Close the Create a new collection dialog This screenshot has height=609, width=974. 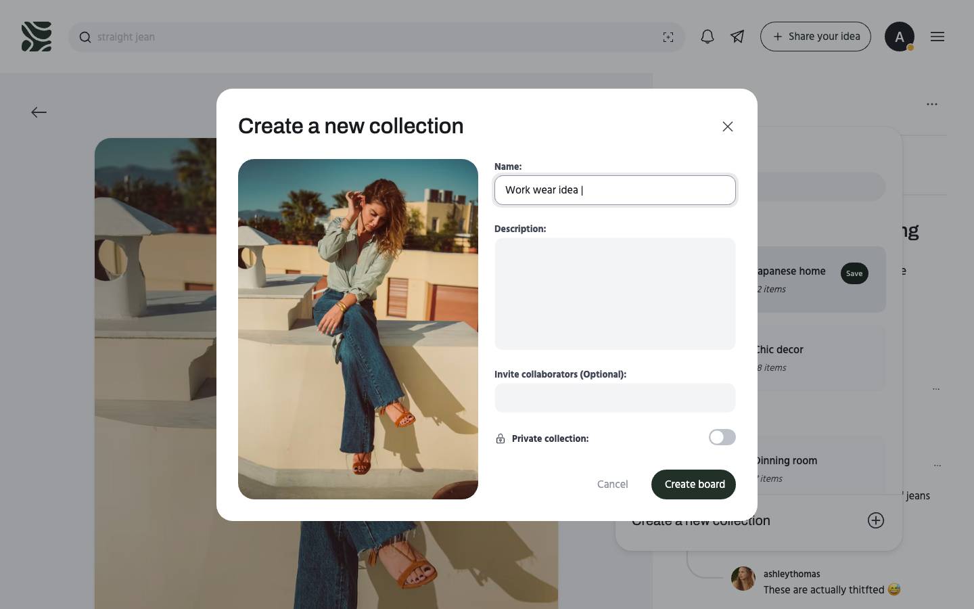[x=727, y=127]
